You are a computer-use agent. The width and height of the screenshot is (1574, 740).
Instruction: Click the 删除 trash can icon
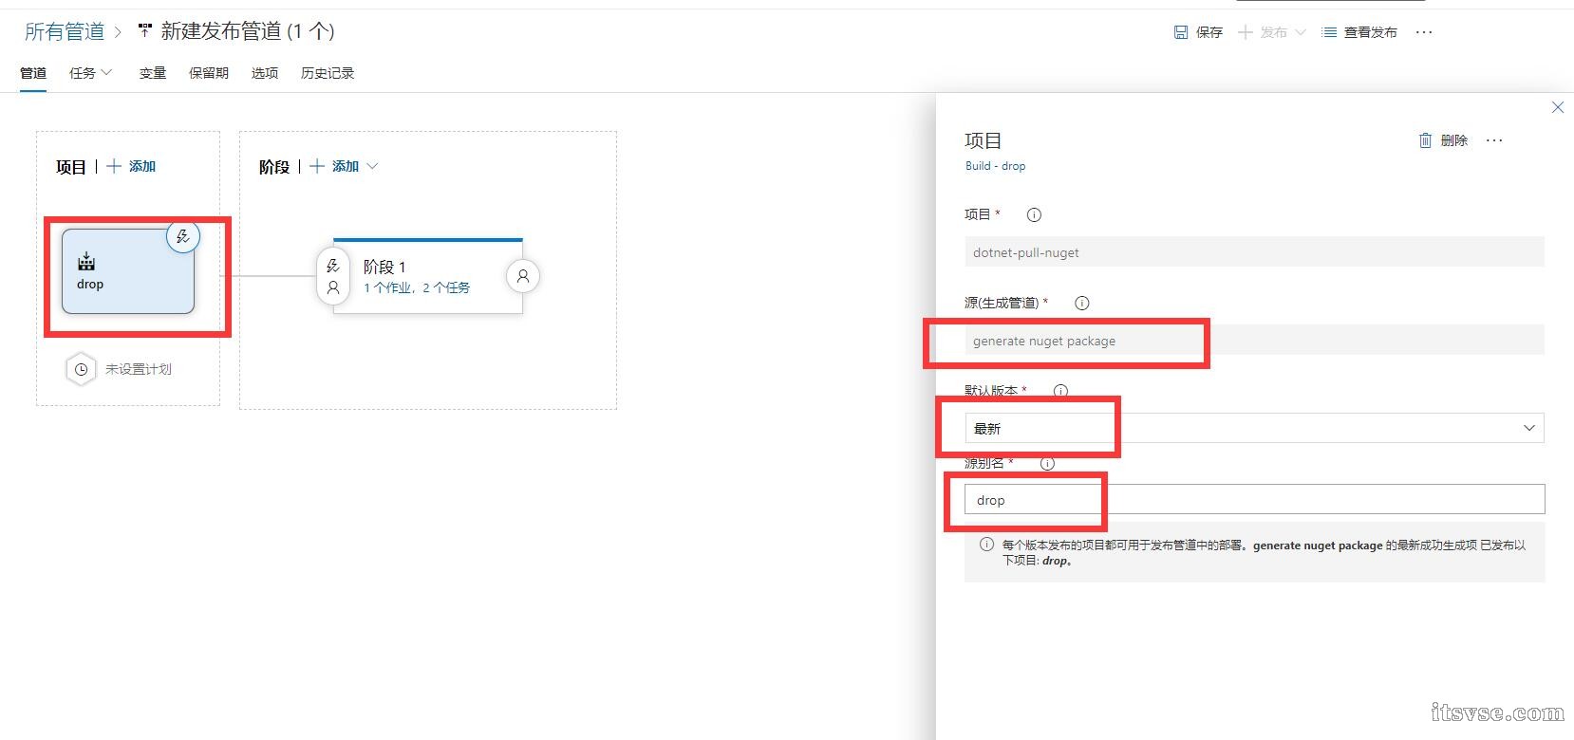(x=1425, y=140)
